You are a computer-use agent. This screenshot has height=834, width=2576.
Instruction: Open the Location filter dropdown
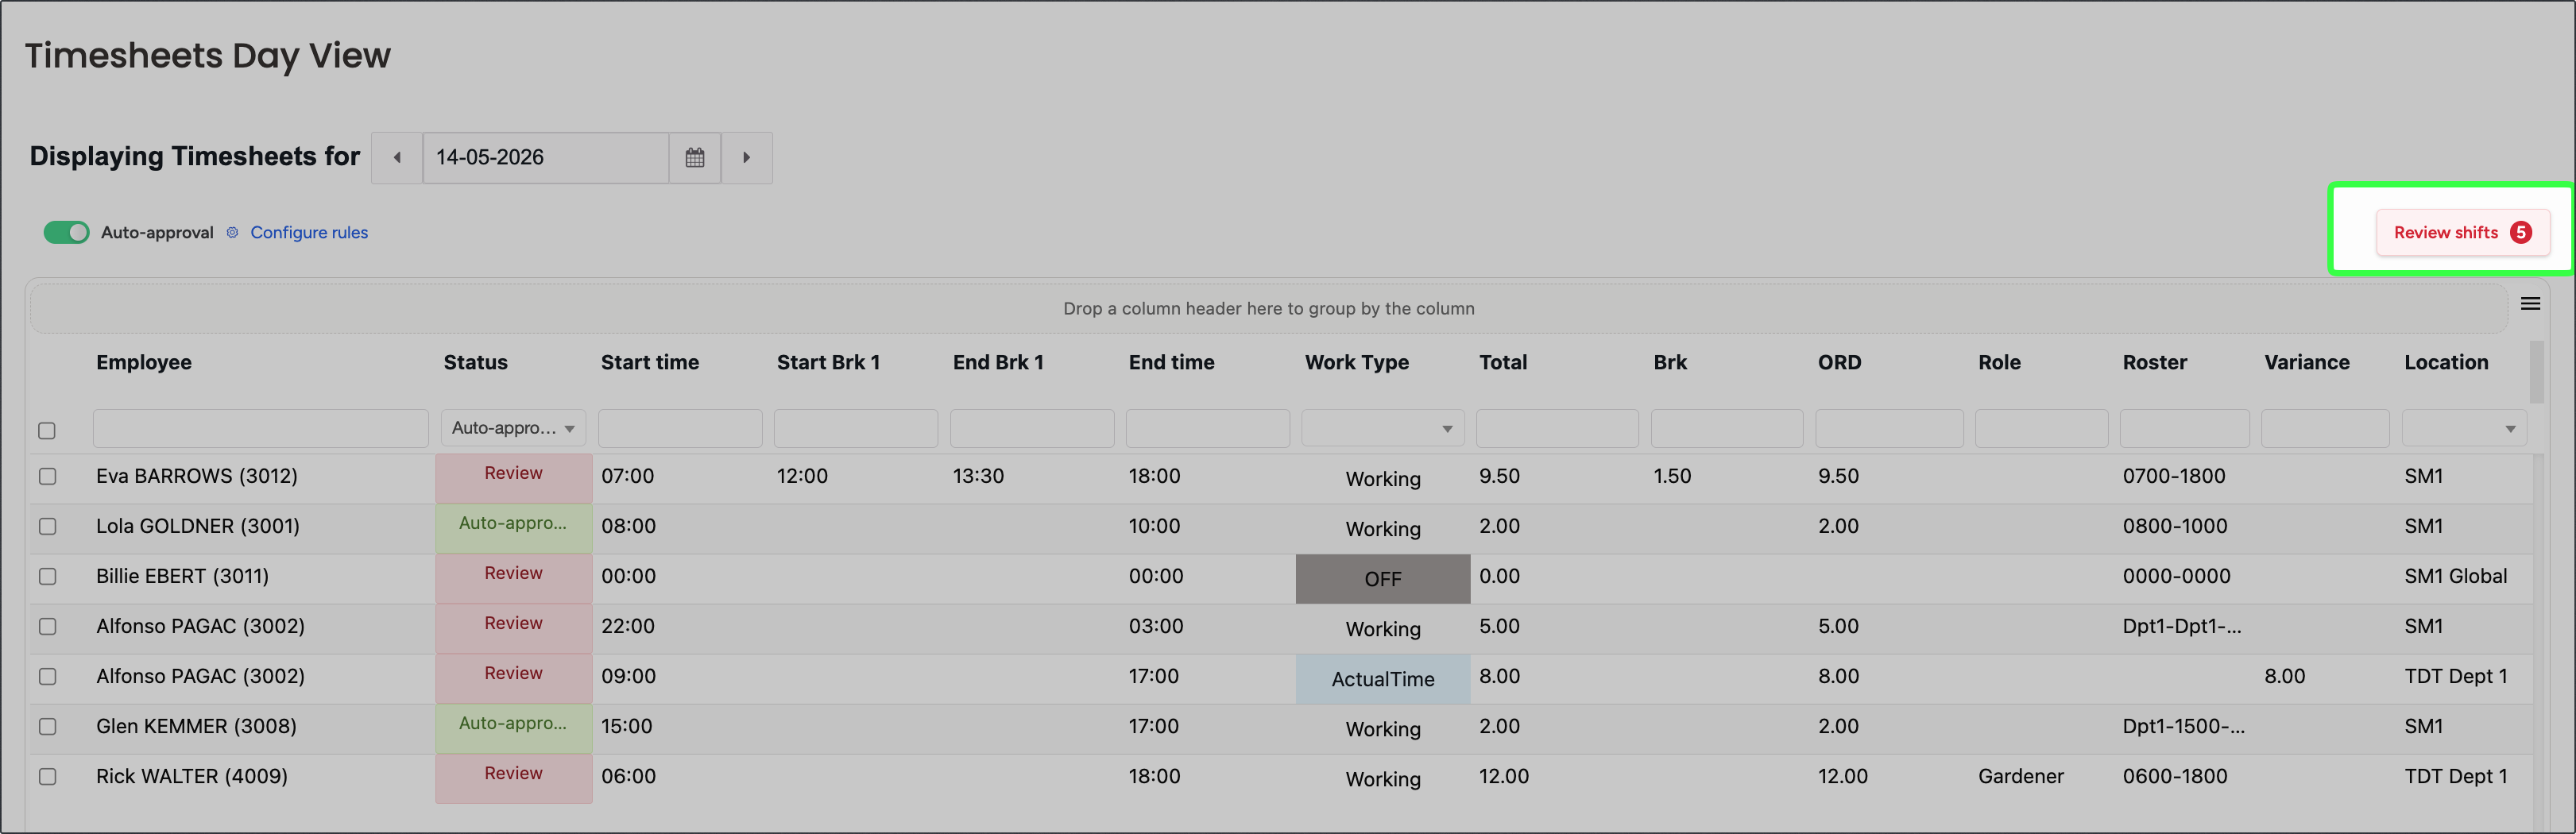click(x=2464, y=428)
